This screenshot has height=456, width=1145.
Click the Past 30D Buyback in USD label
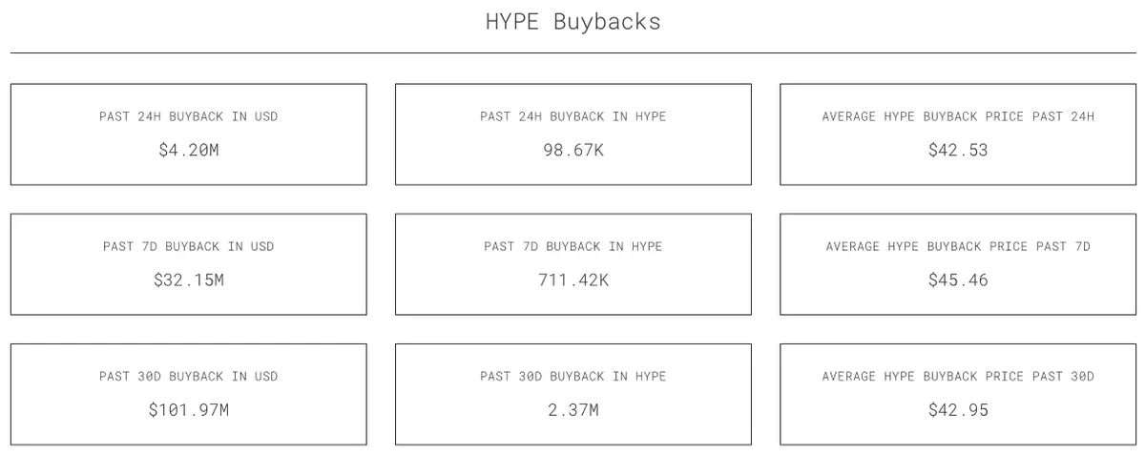coord(189,376)
